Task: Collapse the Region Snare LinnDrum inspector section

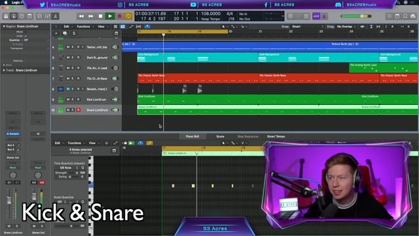Action: click(x=4, y=26)
